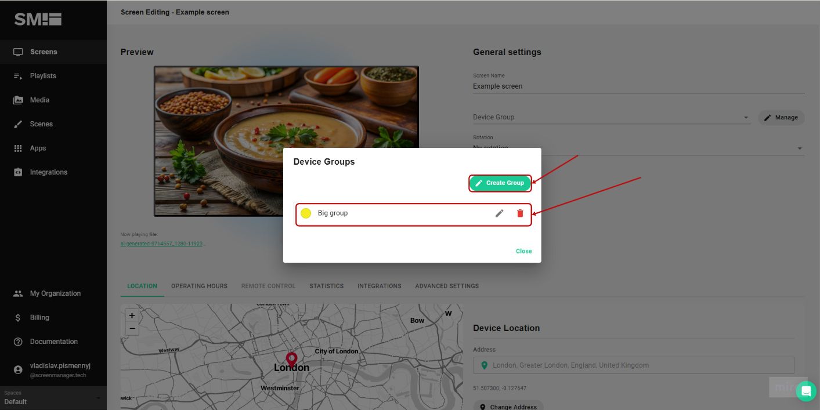Click the Device Location heading
This screenshot has width=820, height=410.
(507, 328)
